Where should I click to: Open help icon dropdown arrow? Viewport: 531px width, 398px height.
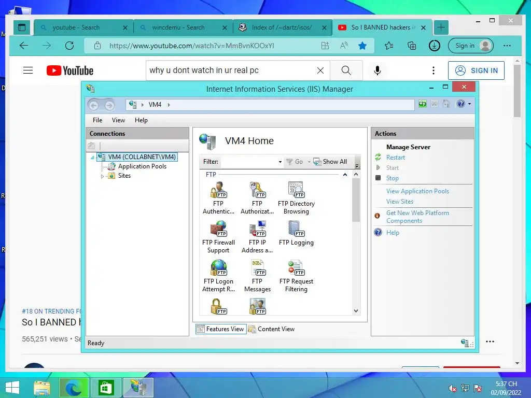click(x=469, y=104)
